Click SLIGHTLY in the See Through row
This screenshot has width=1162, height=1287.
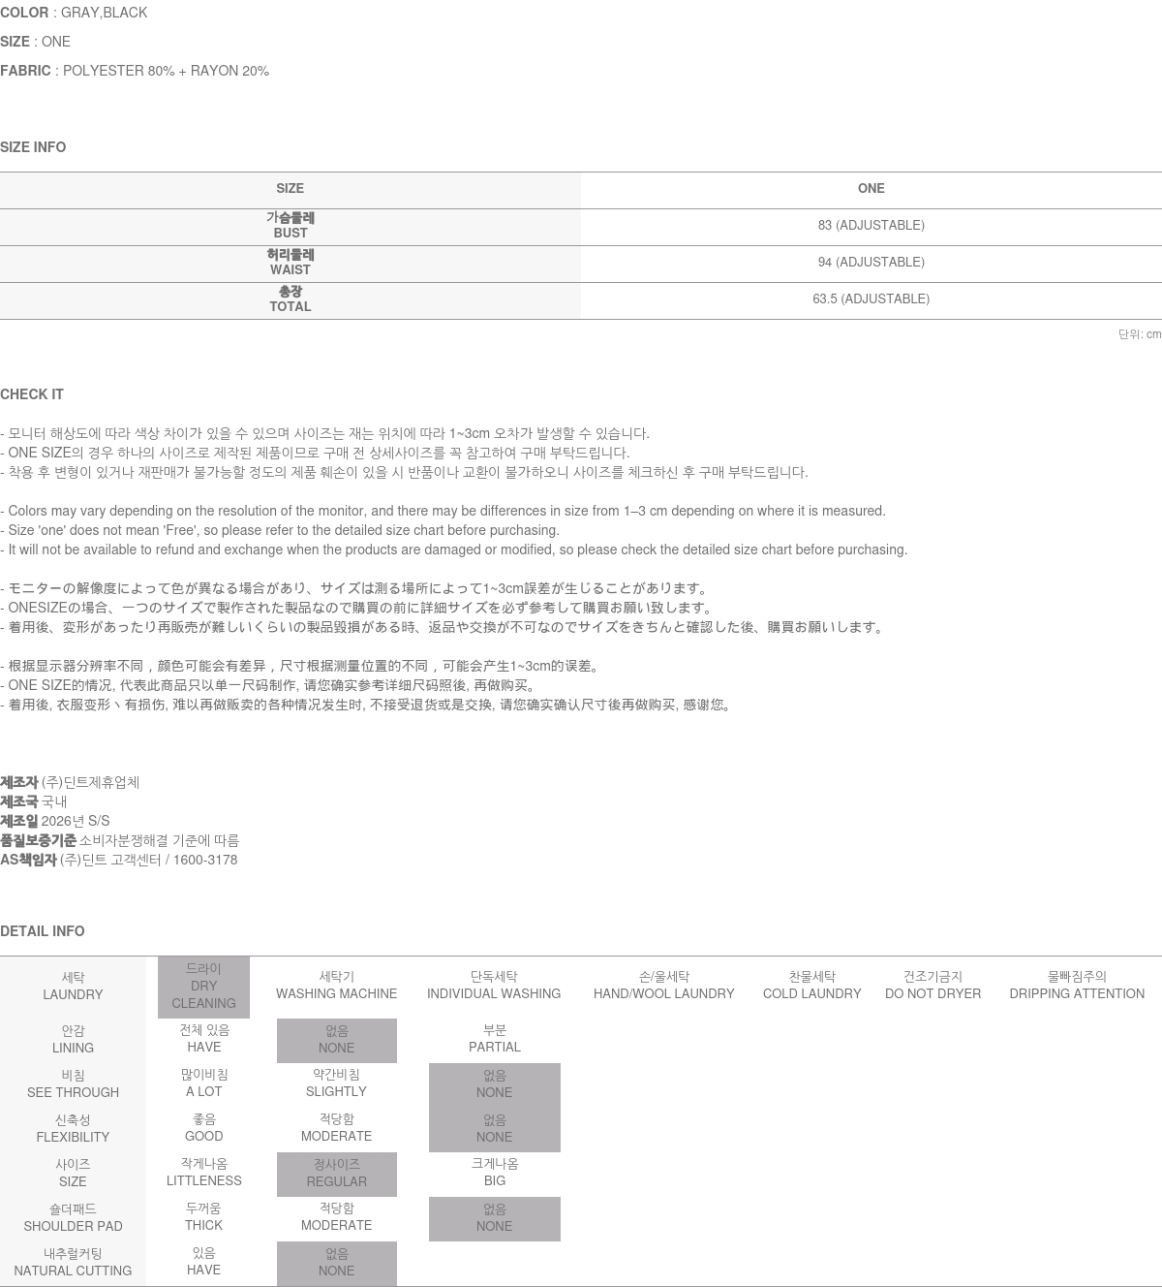pyautogui.click(x=336, y=1083)
